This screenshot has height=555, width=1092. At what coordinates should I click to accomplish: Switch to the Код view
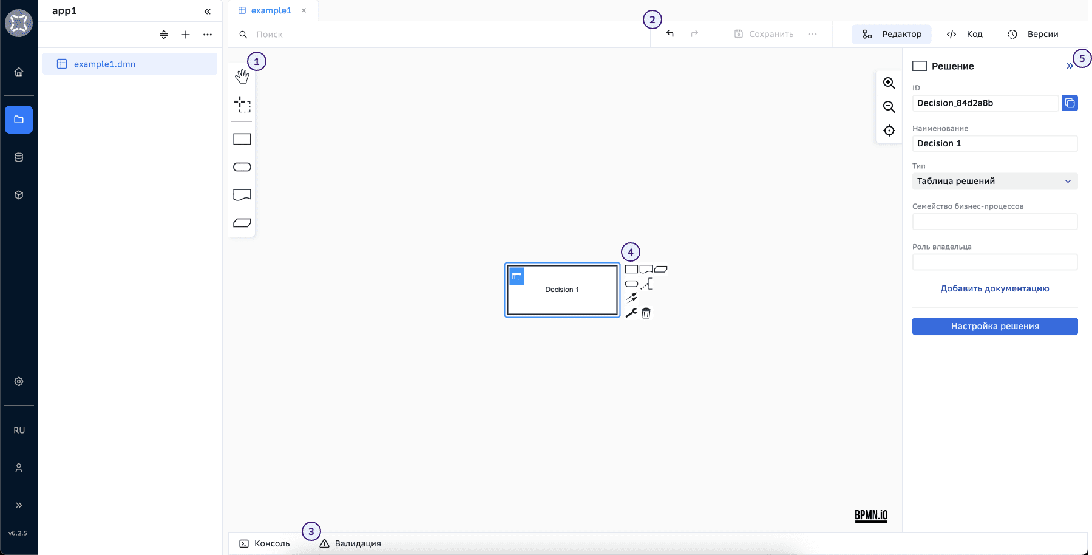click(x=965, y=34)
